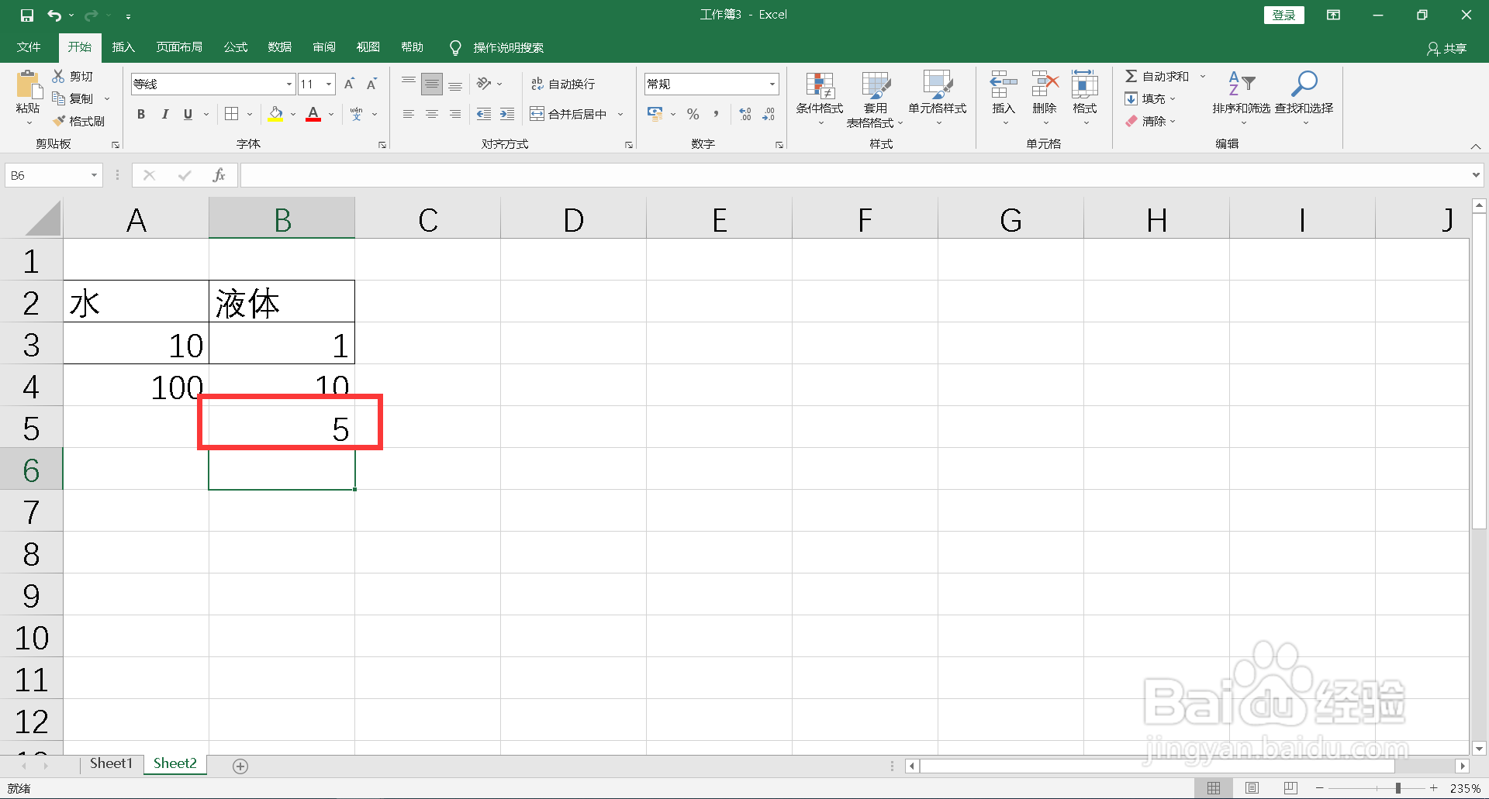Viewport: 1489px width, 799px height.
Task: Collapse the ribbon with the chevron
Action: [x=1475, y=146]
